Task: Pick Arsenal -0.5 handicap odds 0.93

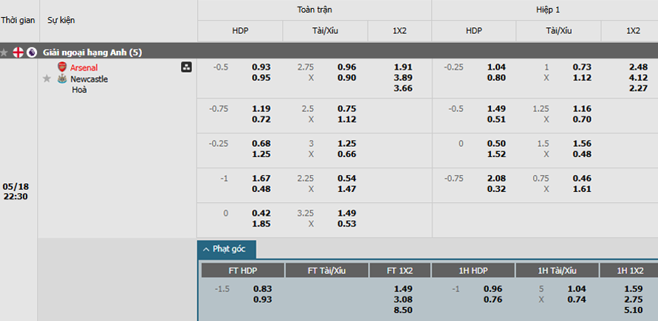Action: coord(261,67)
